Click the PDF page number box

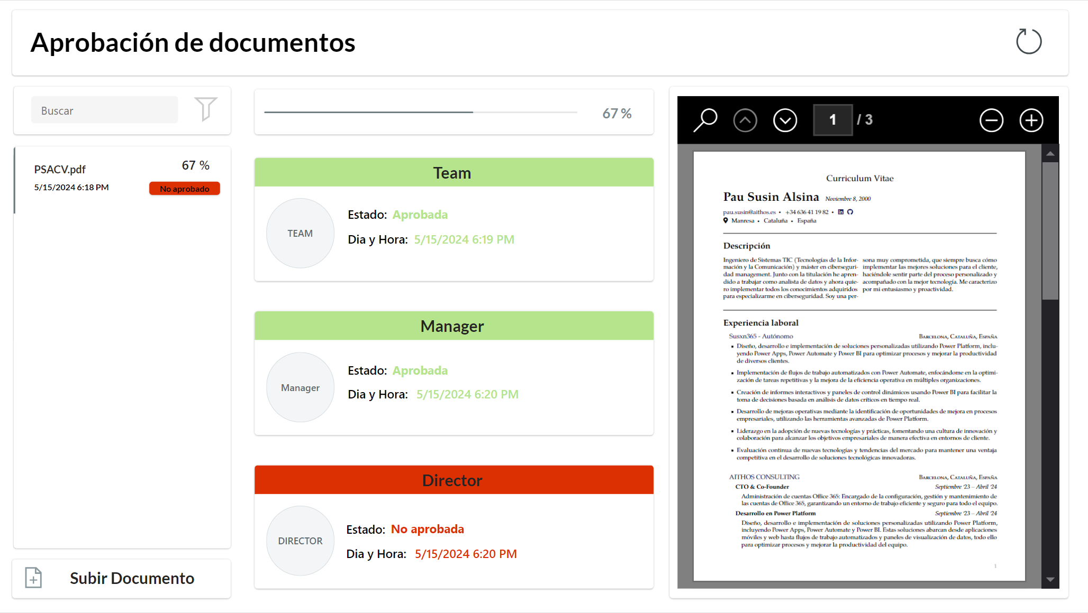(832, 120)
